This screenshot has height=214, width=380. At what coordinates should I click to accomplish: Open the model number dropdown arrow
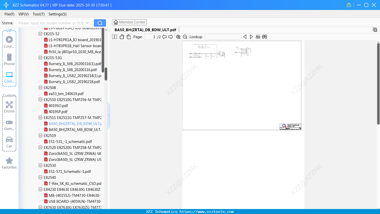tap(87, 23)
